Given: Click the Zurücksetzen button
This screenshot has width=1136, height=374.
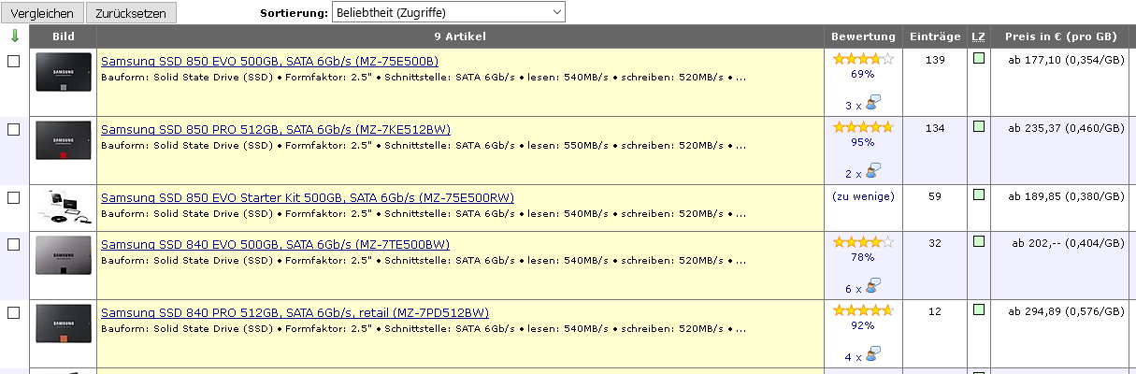Looking at the screenshot, I should point(131,13).
